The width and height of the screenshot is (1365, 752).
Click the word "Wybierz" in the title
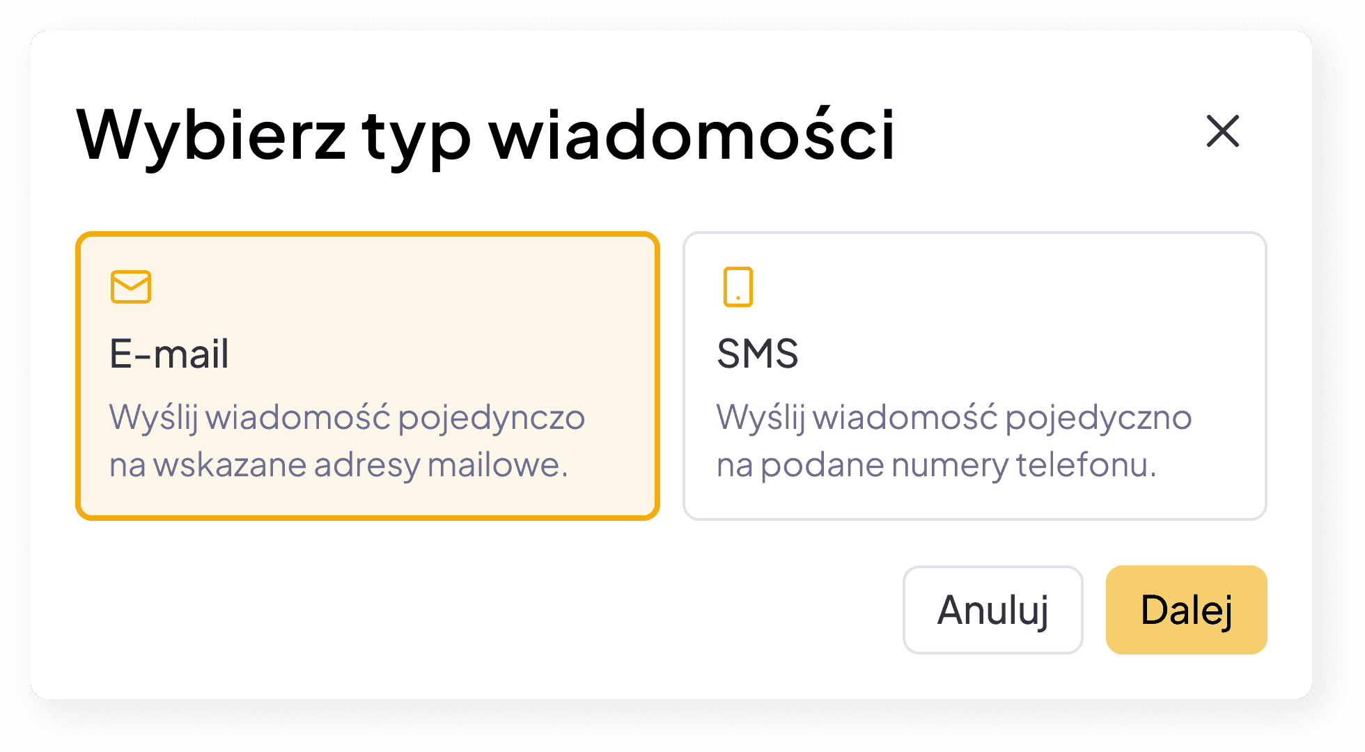tap(211, 135)
